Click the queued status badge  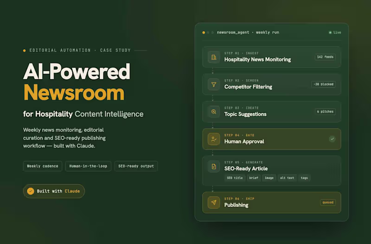tap(328, 202)
